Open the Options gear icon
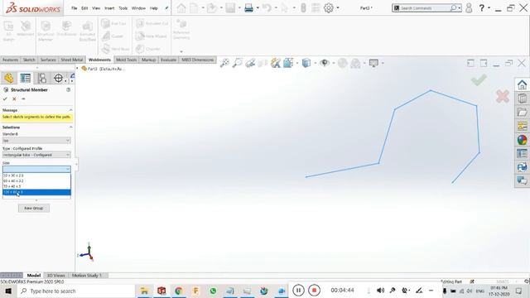This screenshot has width=530, height=298. click(329, 7)
